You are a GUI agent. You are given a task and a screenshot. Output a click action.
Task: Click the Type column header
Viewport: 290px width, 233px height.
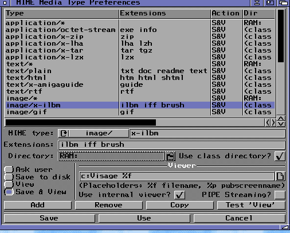(x=62, y=13)
